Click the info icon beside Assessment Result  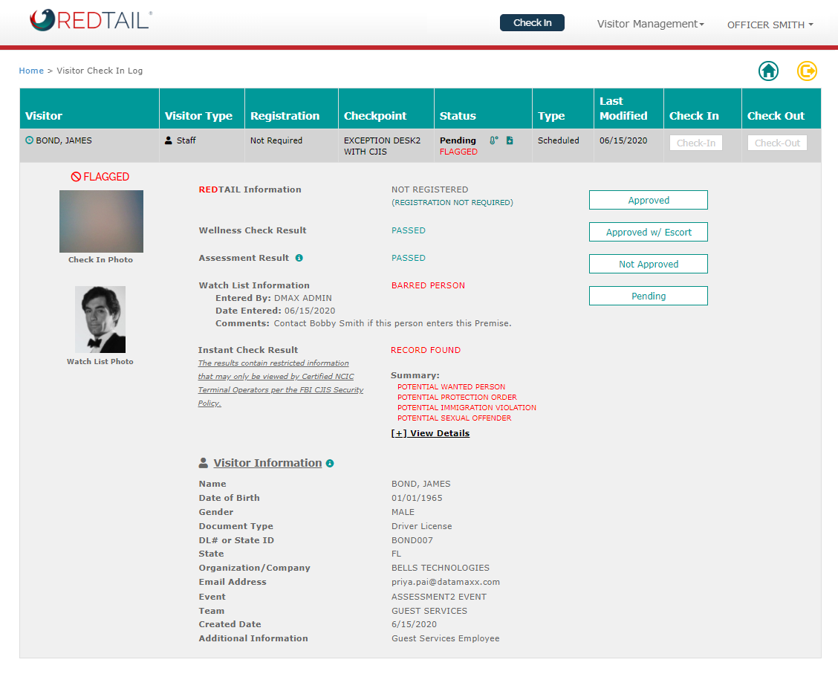pyautogui.click(x=299, y=258)
